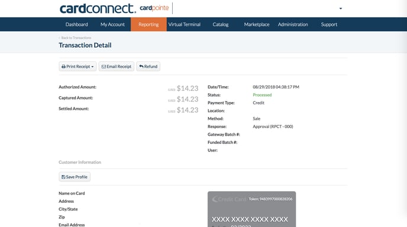Open the Dashboard tab
Viewport: 407px width, 227px height.
76,24
